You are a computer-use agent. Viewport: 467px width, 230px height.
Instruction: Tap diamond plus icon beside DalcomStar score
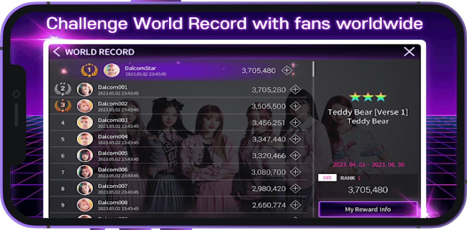coord(287,71)
